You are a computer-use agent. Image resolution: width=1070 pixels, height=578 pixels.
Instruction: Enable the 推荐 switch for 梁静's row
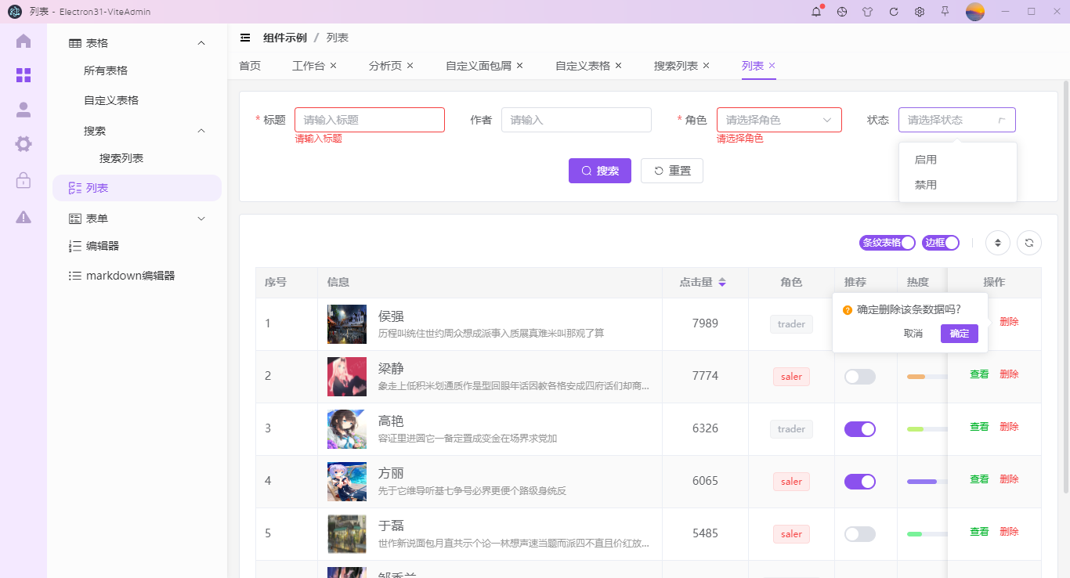[859, 377]
